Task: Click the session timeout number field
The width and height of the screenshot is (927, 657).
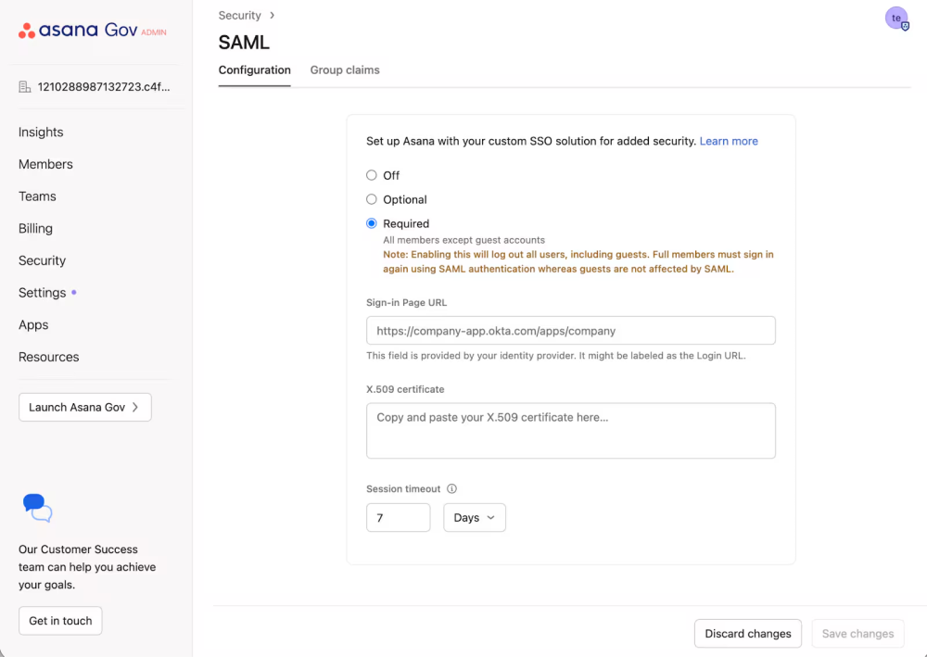Action: (398, 518)
